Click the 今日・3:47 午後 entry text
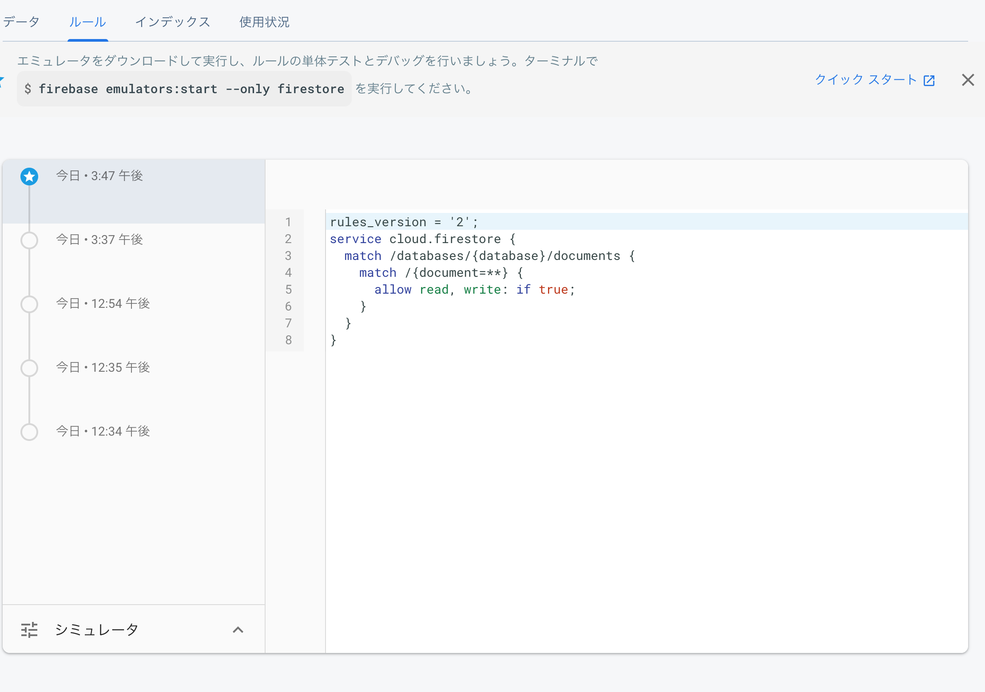The image size is (985, 692). (x=99, y=176)
